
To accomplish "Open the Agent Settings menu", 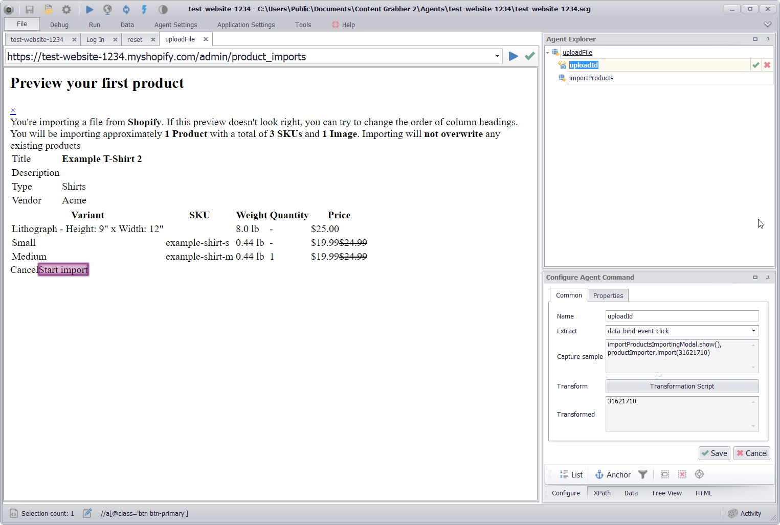I will [175, 25].
